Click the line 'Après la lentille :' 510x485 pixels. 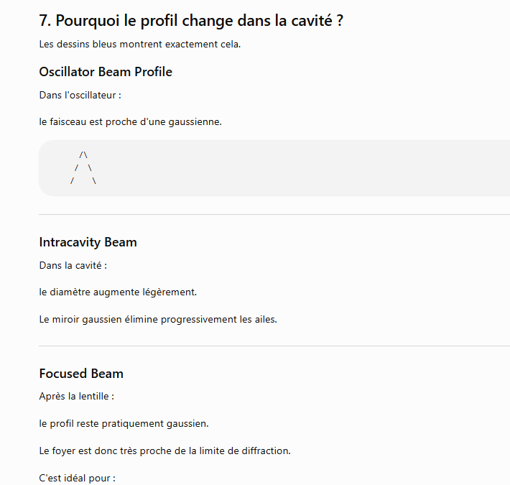coord(77,396)
